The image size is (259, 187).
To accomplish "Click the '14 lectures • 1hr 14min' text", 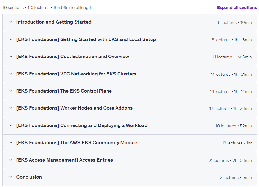I will pos(231,92).
